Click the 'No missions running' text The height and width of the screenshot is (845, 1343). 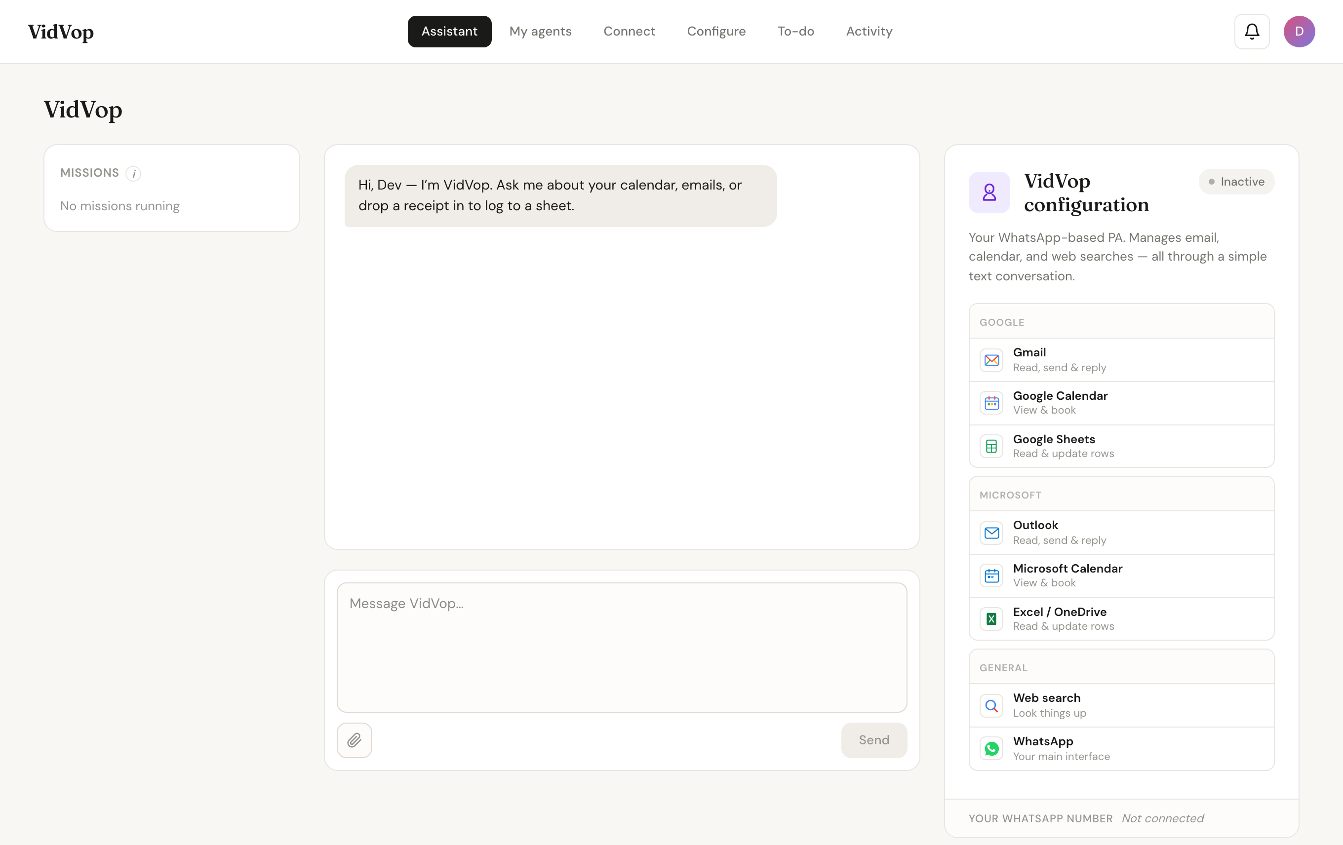pyautogui.click(x=120, y=206)
